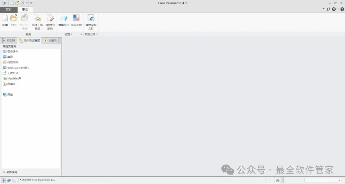Open the dropdown beside the binoculars icon
Viewport: 345px width, 184px height.
(282, 180)
